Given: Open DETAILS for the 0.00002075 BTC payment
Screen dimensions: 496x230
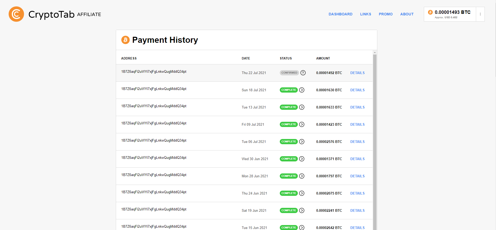Looking at the screenshot, I should click(357, 193).
